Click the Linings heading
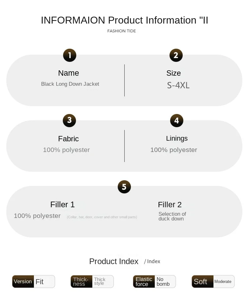 click(177, 138)
